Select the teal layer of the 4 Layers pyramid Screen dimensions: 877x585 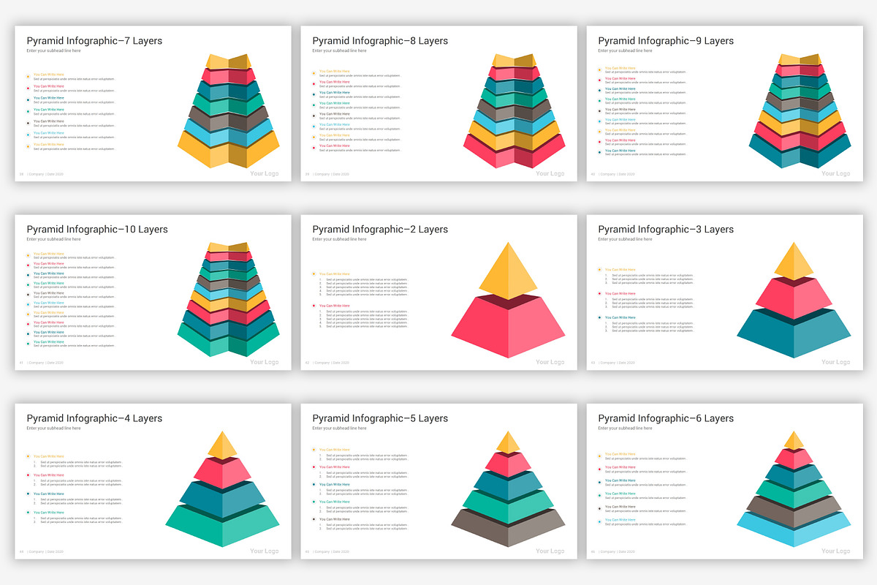[223, 499]
